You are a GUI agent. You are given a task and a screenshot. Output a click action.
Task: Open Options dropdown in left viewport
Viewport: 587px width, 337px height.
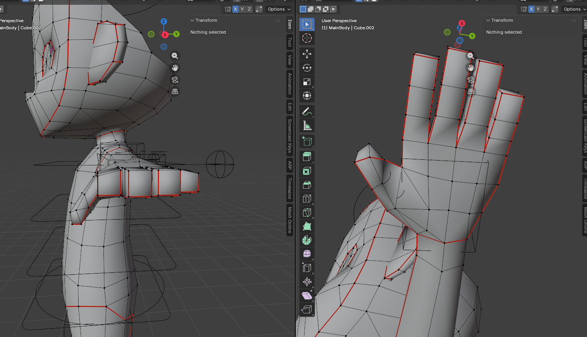279,9
